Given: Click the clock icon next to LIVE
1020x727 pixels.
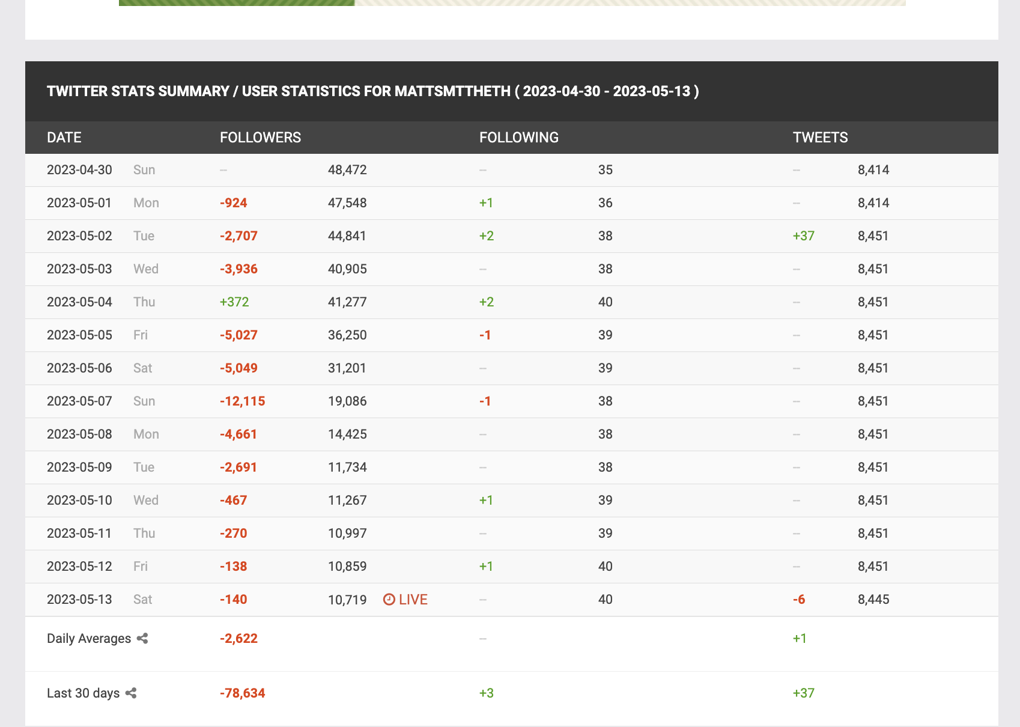Looking at the screenshot, I should point(389,600).
